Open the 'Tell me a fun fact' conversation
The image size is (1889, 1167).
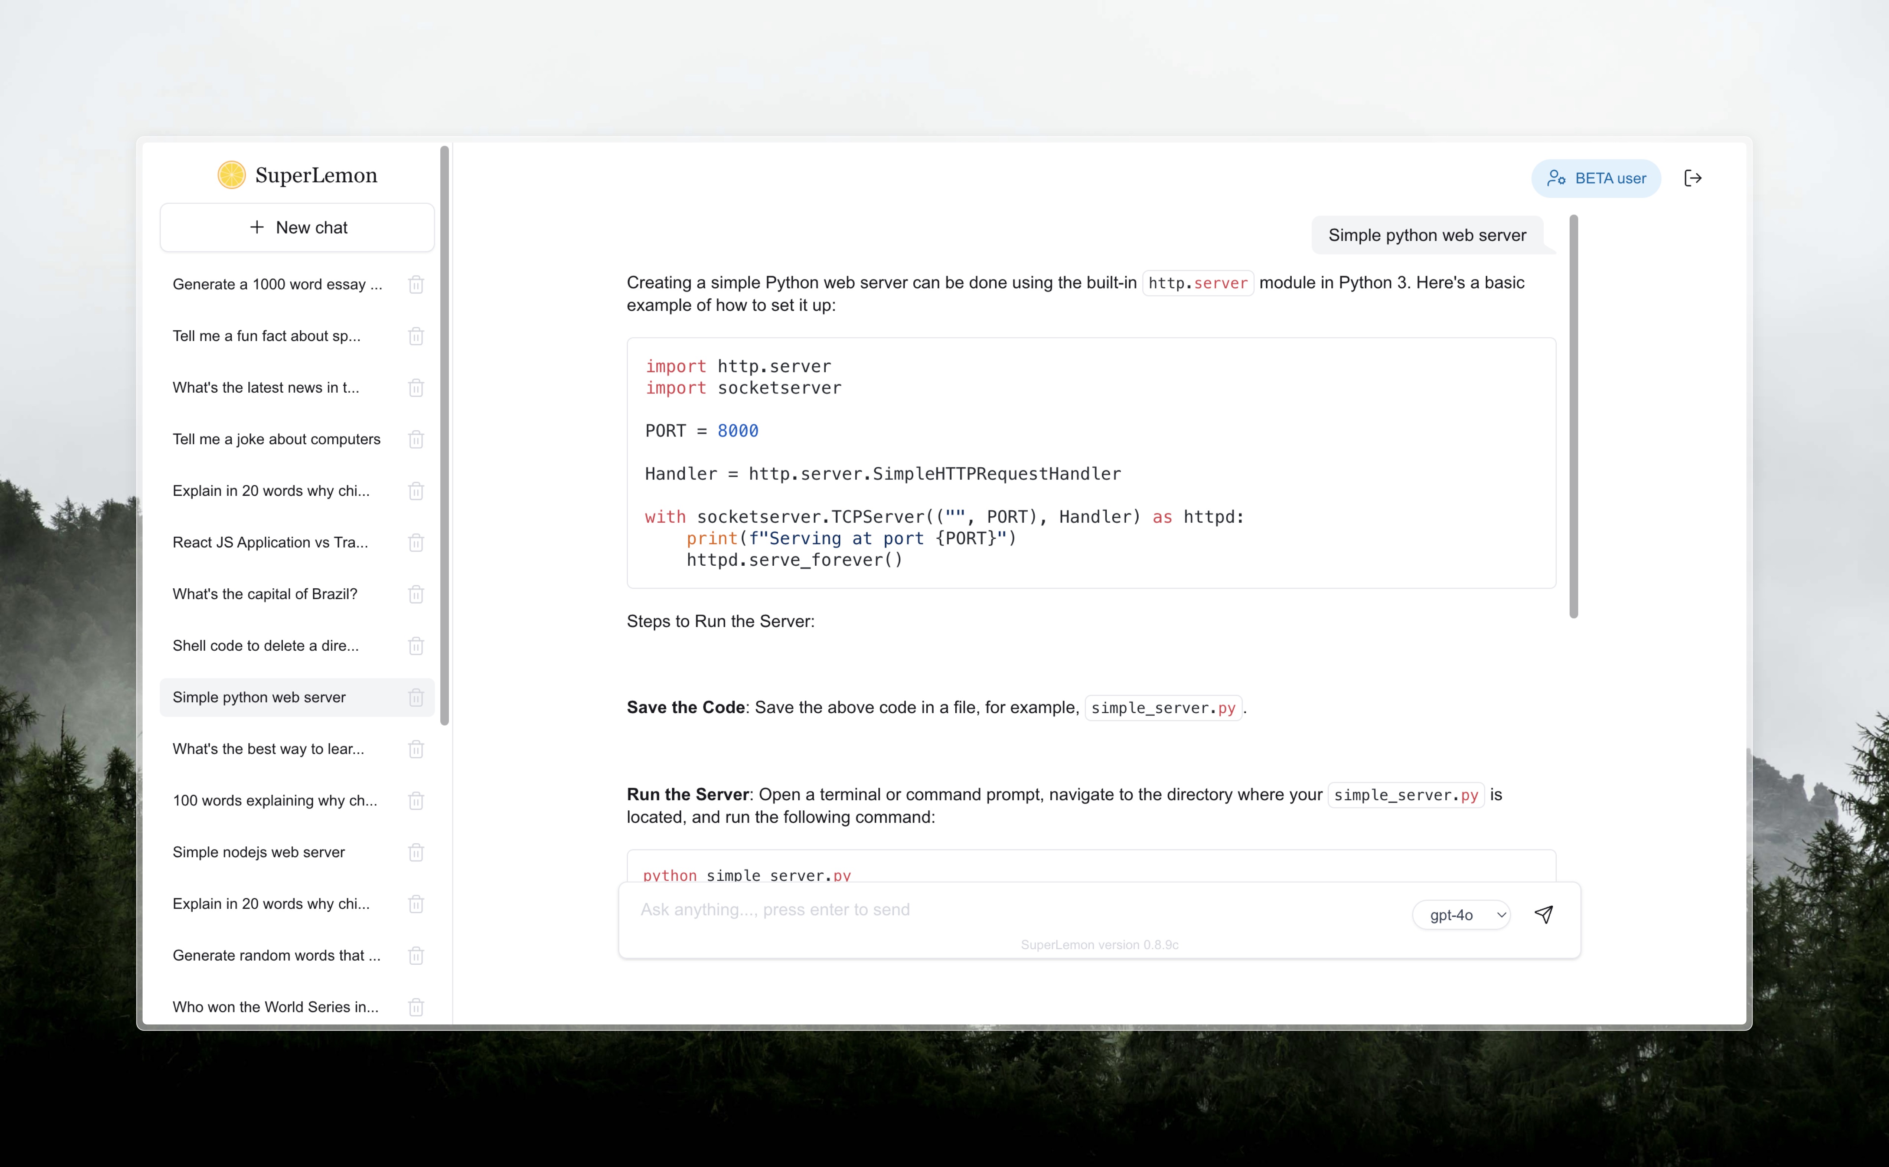[266, 336]
